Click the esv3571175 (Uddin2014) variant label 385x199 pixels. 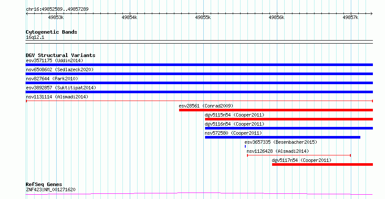click(x=55, y=60)
